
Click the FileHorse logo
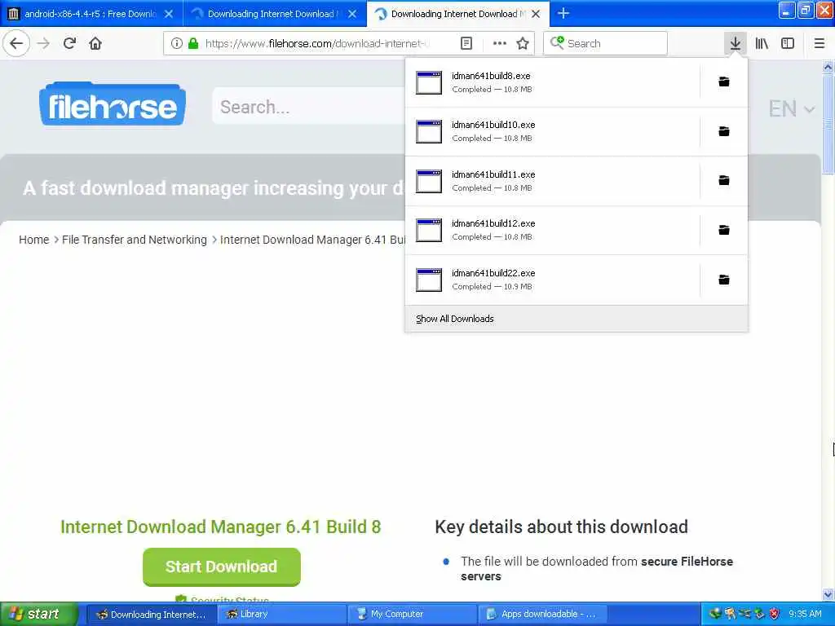[x=113, y=104]
